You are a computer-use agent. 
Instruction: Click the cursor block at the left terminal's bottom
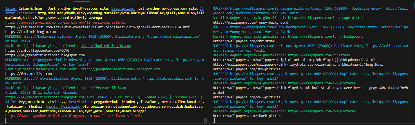point(6,120)
